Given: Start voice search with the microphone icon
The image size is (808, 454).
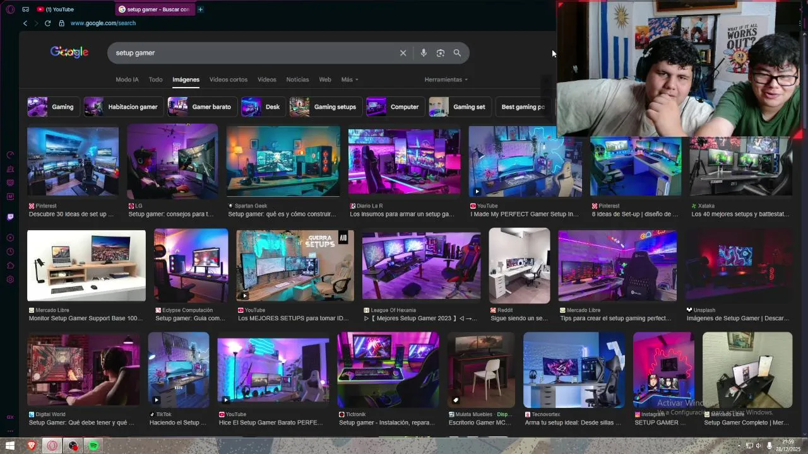Looking at the screenshot, I should [424, 53].
